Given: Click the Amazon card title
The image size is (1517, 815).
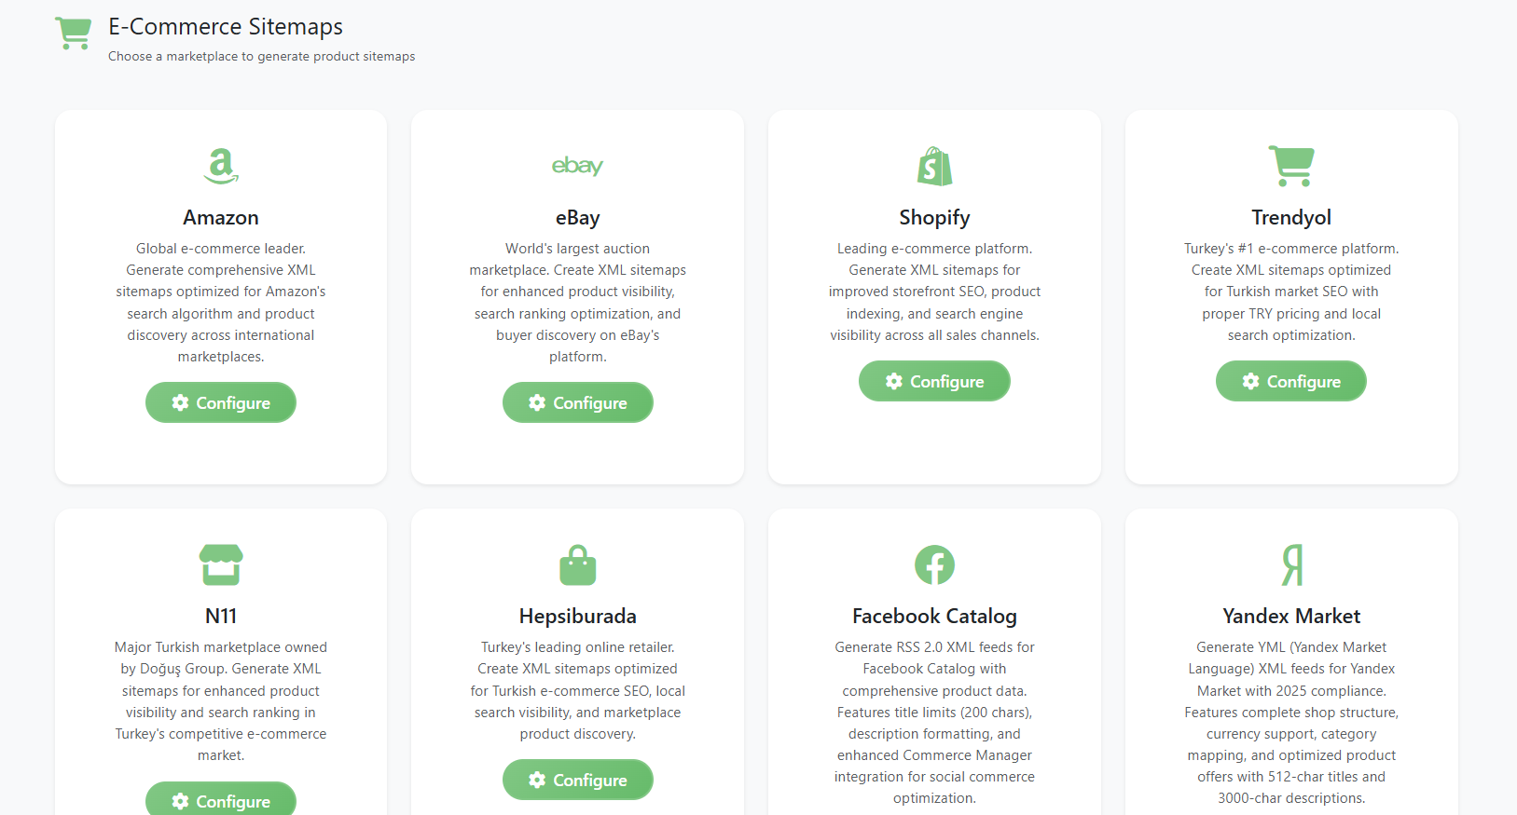Looking at the screenshot, I should (x=221, y=217).
